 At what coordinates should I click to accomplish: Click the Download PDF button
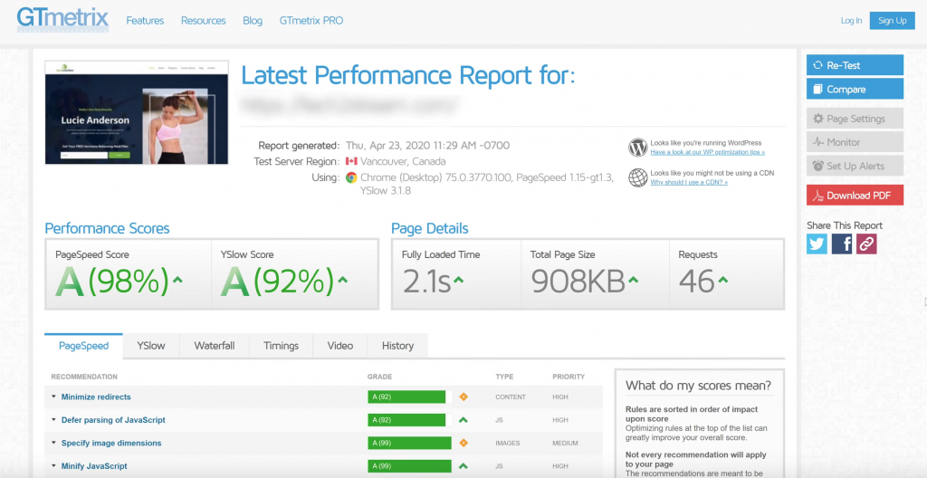pyautogui.click(x=855, y=195)
